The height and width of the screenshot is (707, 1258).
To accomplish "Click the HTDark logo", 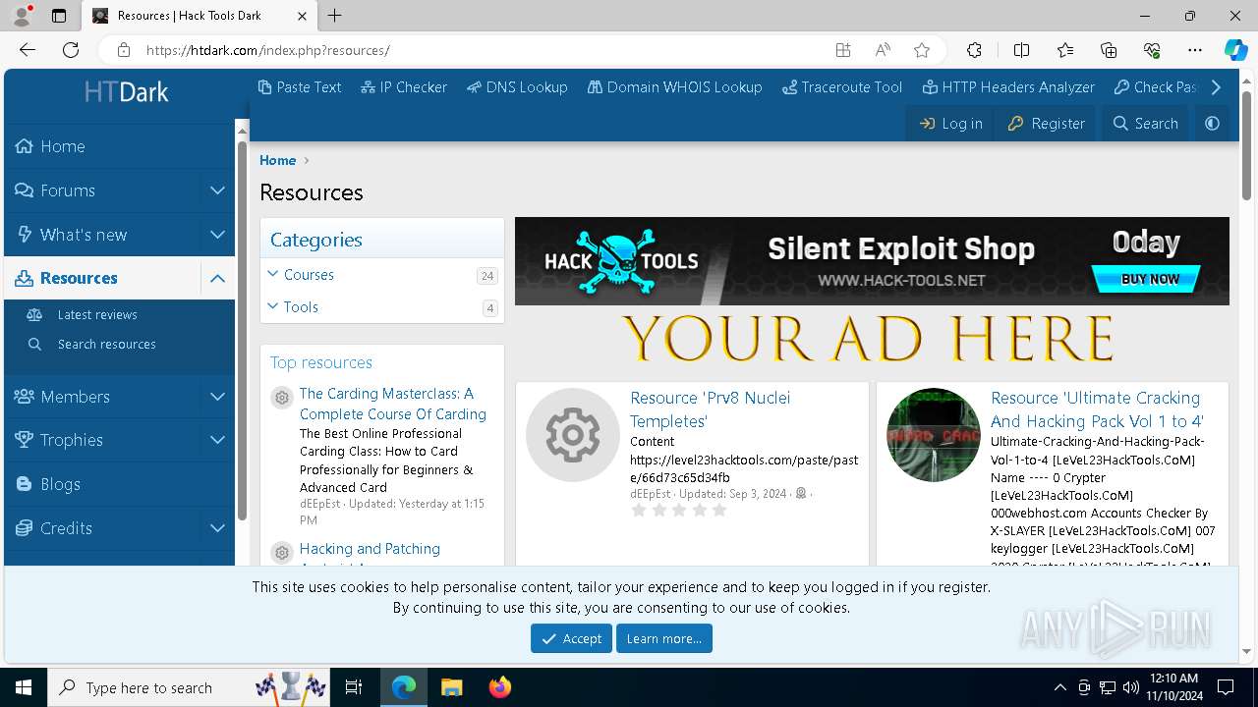I will pyautogui.click(x=126, y=92).
